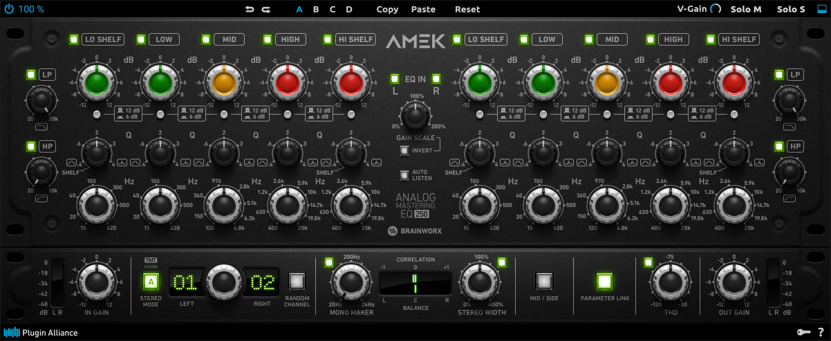Toggle left channel MID band LED
This screenshot has height=341, width=831.
[x=205, y=39]
